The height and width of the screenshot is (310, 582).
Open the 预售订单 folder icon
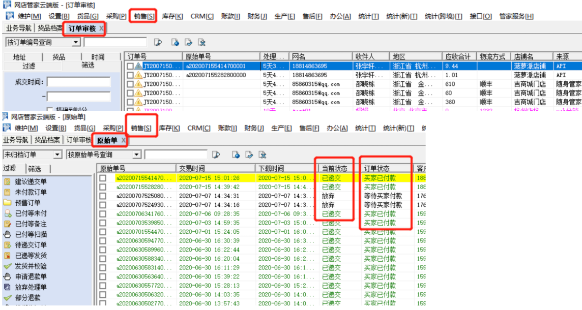[x=7, y=202]
